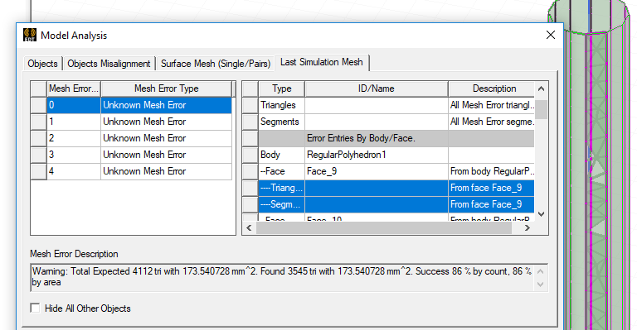Click the Type column header
Screen dimensions: 637x330
281,88
